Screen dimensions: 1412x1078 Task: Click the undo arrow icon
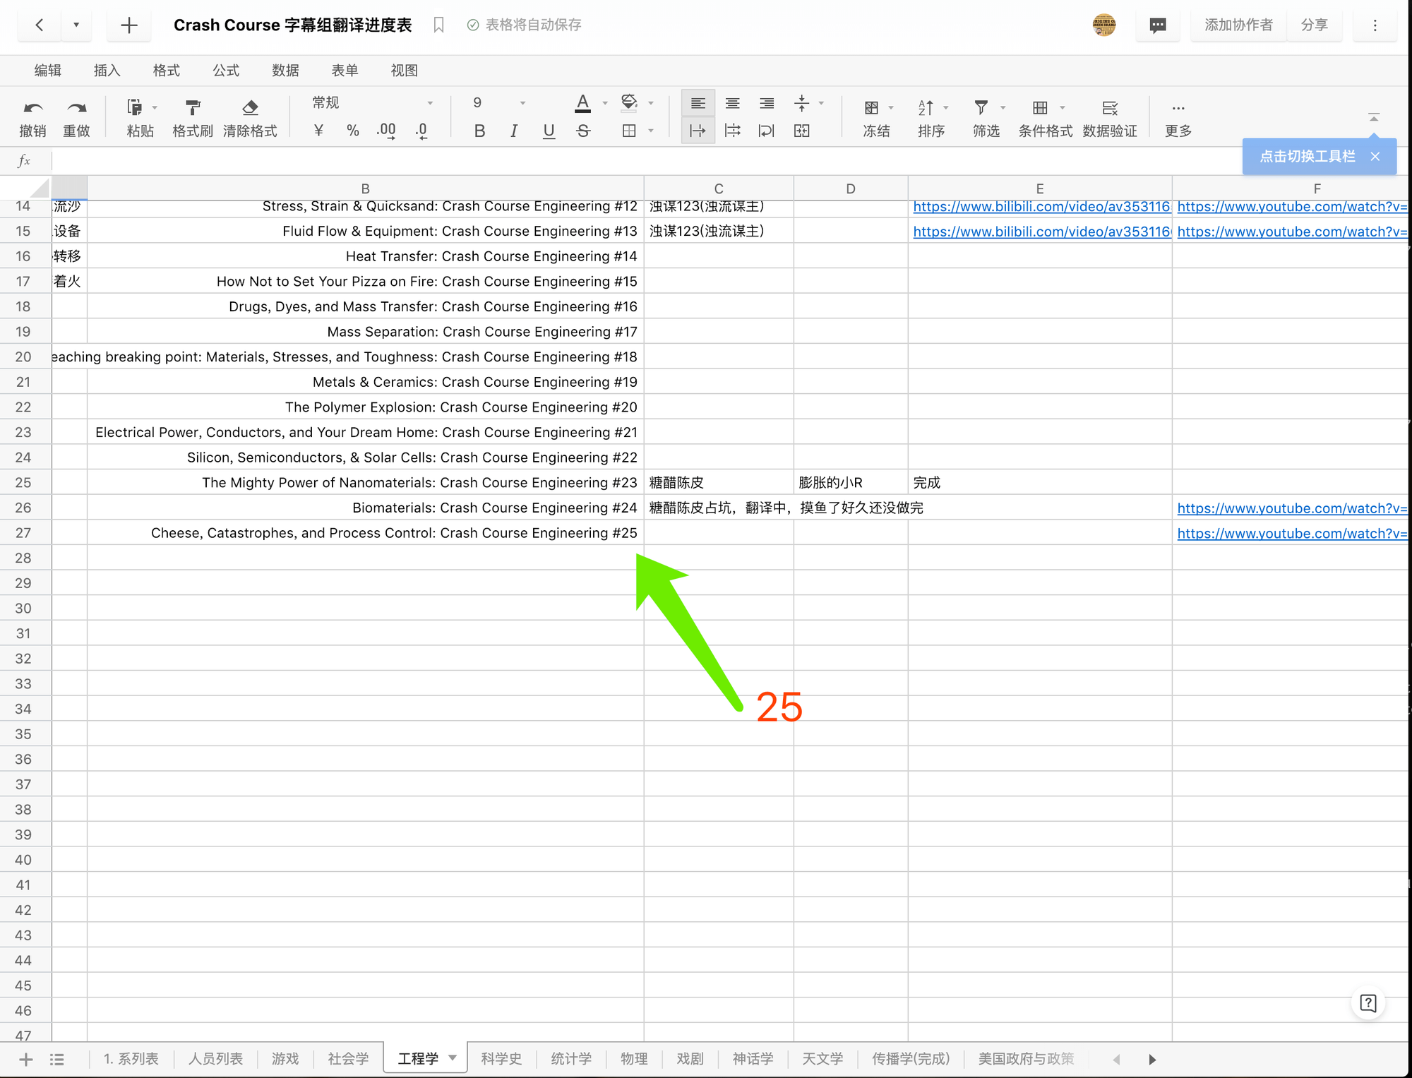pos(32,108)
